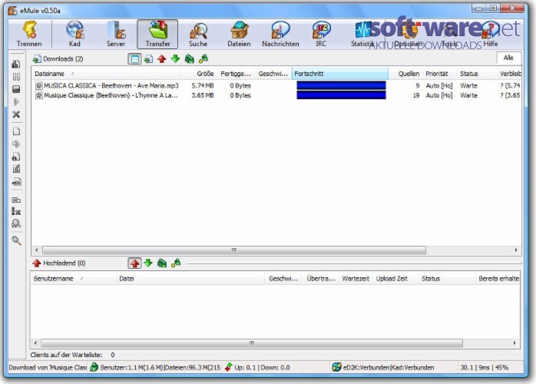This screenshot has height=384, width=536.
Task: Open the Server list page
Action: 116,34
